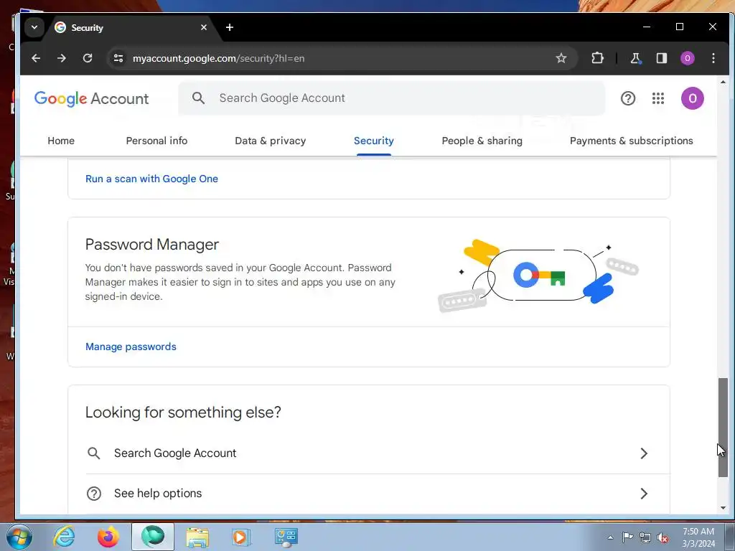This screenshot has width=735, height=551.
Task: Open Search Google Account row
Action: pyautogui.click(x=369, y=453)
